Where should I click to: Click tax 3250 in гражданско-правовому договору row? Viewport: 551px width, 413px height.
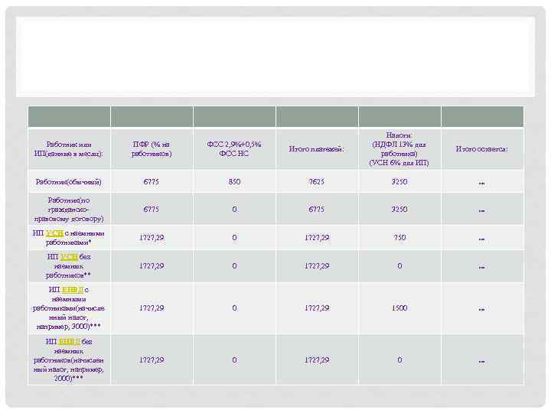[399, 210]
